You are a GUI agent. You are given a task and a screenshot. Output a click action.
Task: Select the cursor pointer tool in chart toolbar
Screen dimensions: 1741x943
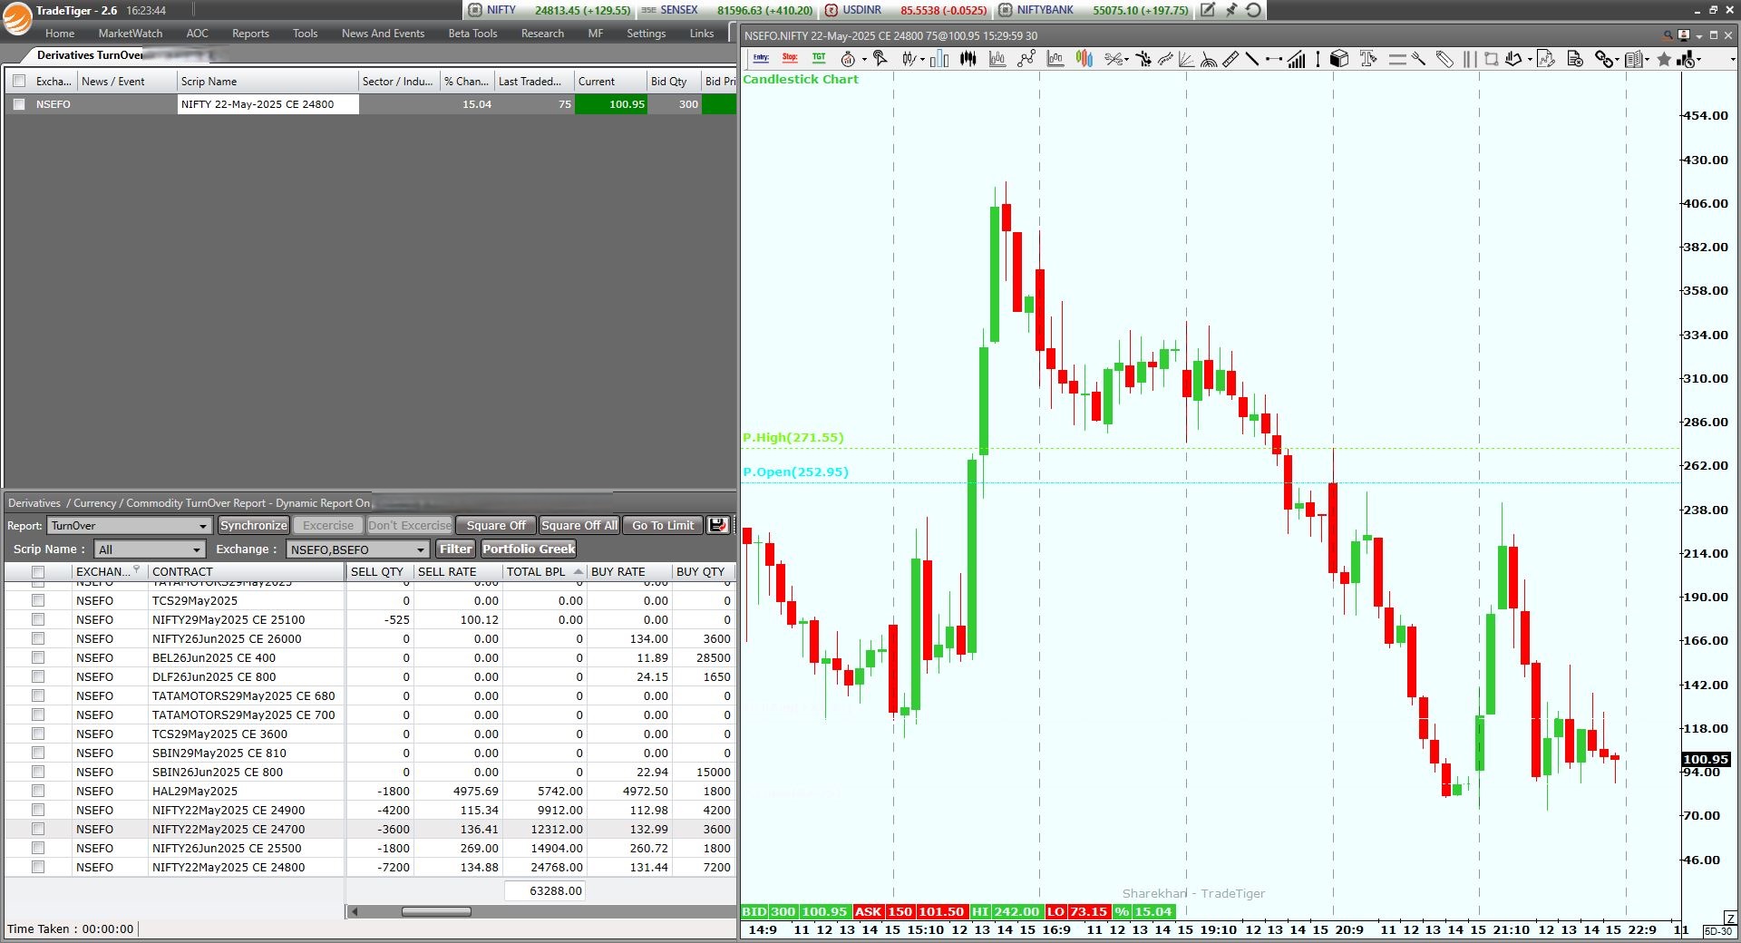[880, 59]
